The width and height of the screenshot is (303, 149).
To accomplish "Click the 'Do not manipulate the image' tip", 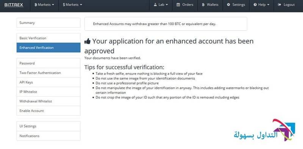I will pyautogui.click(x=182, y=90).
